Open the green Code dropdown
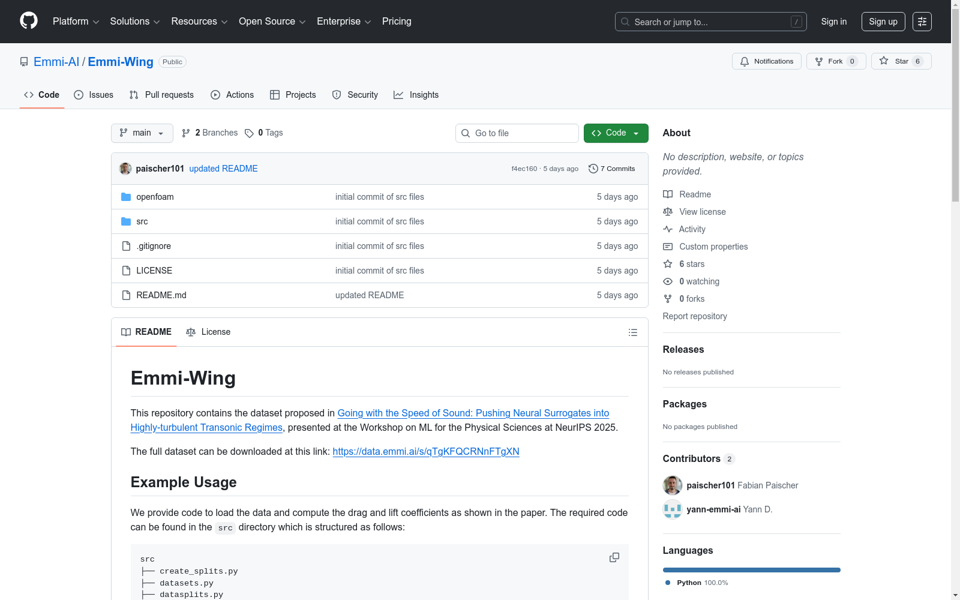Image resolution: width=960 pixels, height=600 pixels. pyautogui.click(x=616, y=133)
